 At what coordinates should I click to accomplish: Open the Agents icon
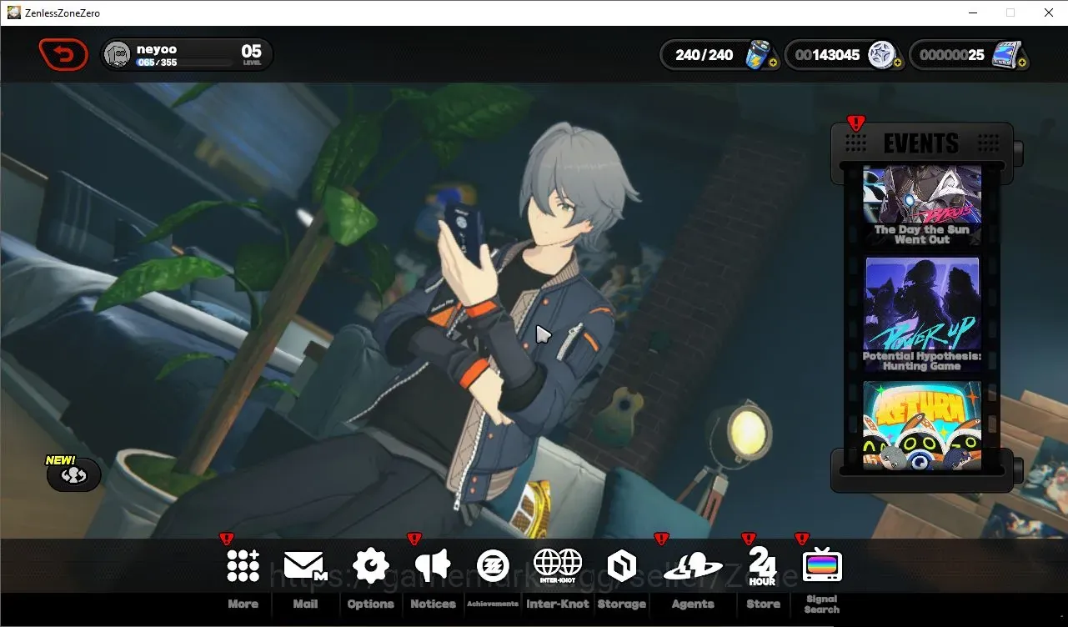point(693,568)
